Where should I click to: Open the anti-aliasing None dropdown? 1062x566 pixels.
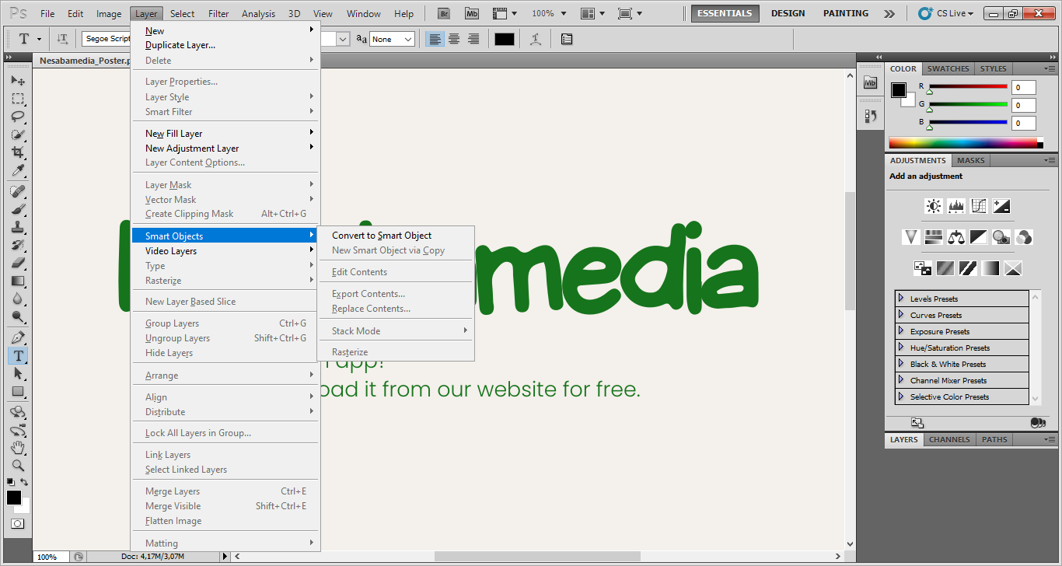coord(392,39)
